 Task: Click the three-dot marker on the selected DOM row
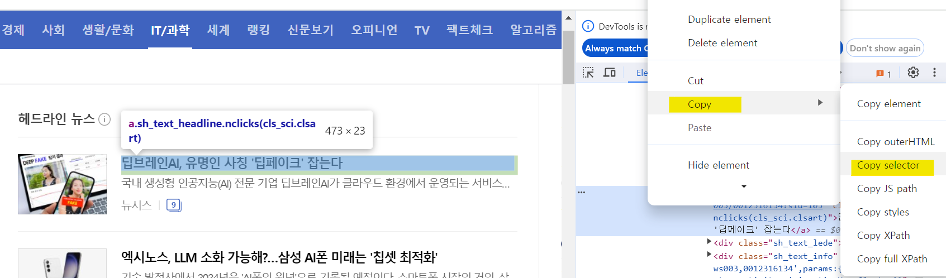582,192
